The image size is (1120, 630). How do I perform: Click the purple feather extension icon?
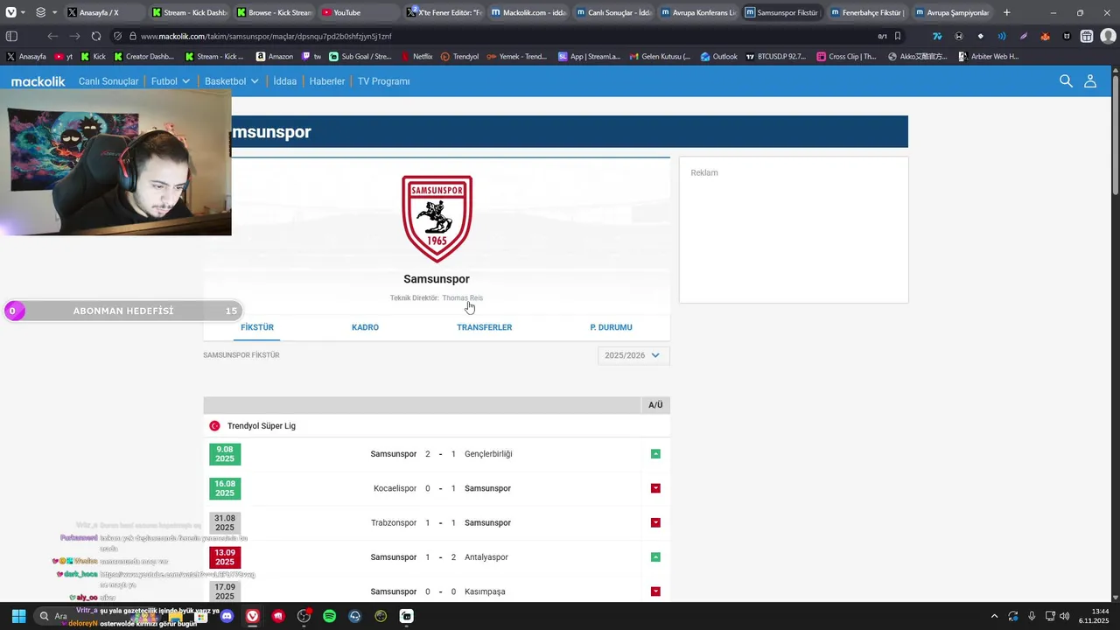coord(1023,36)
